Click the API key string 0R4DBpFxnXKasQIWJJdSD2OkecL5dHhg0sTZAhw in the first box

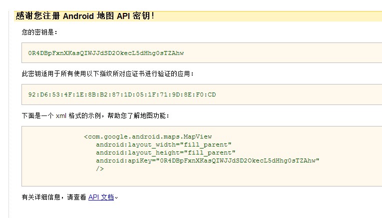click(106, 53)
